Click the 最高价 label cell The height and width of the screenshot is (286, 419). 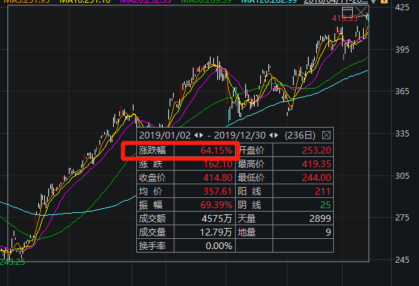point(254,164)
